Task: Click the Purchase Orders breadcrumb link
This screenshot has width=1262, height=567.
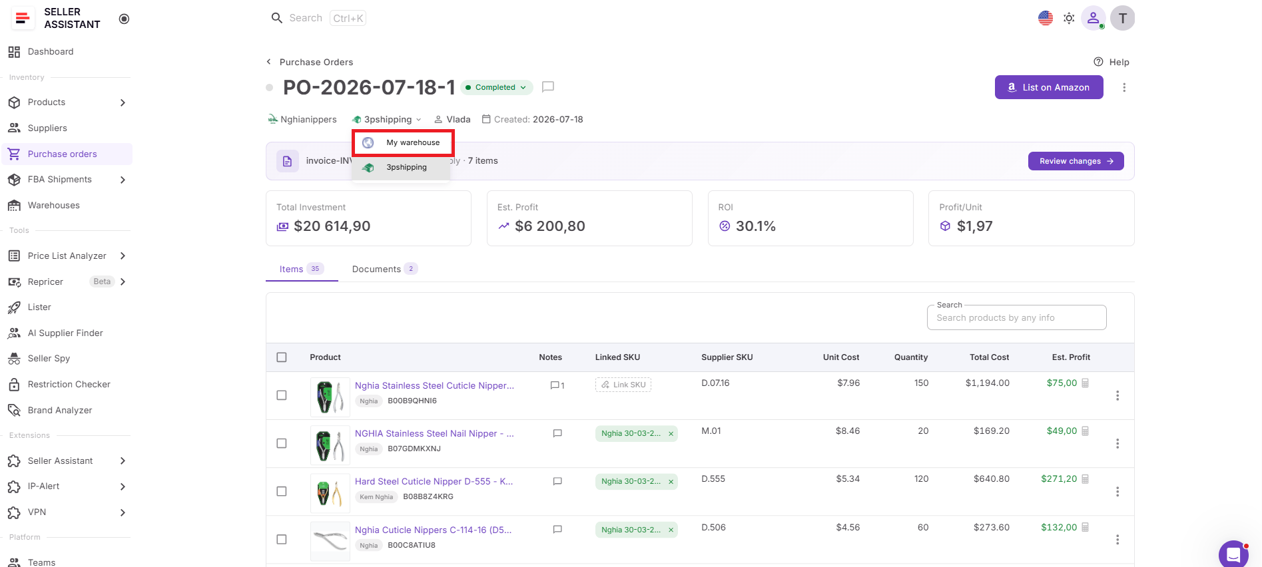Action: pyautogui.click(x=316, y=62)
